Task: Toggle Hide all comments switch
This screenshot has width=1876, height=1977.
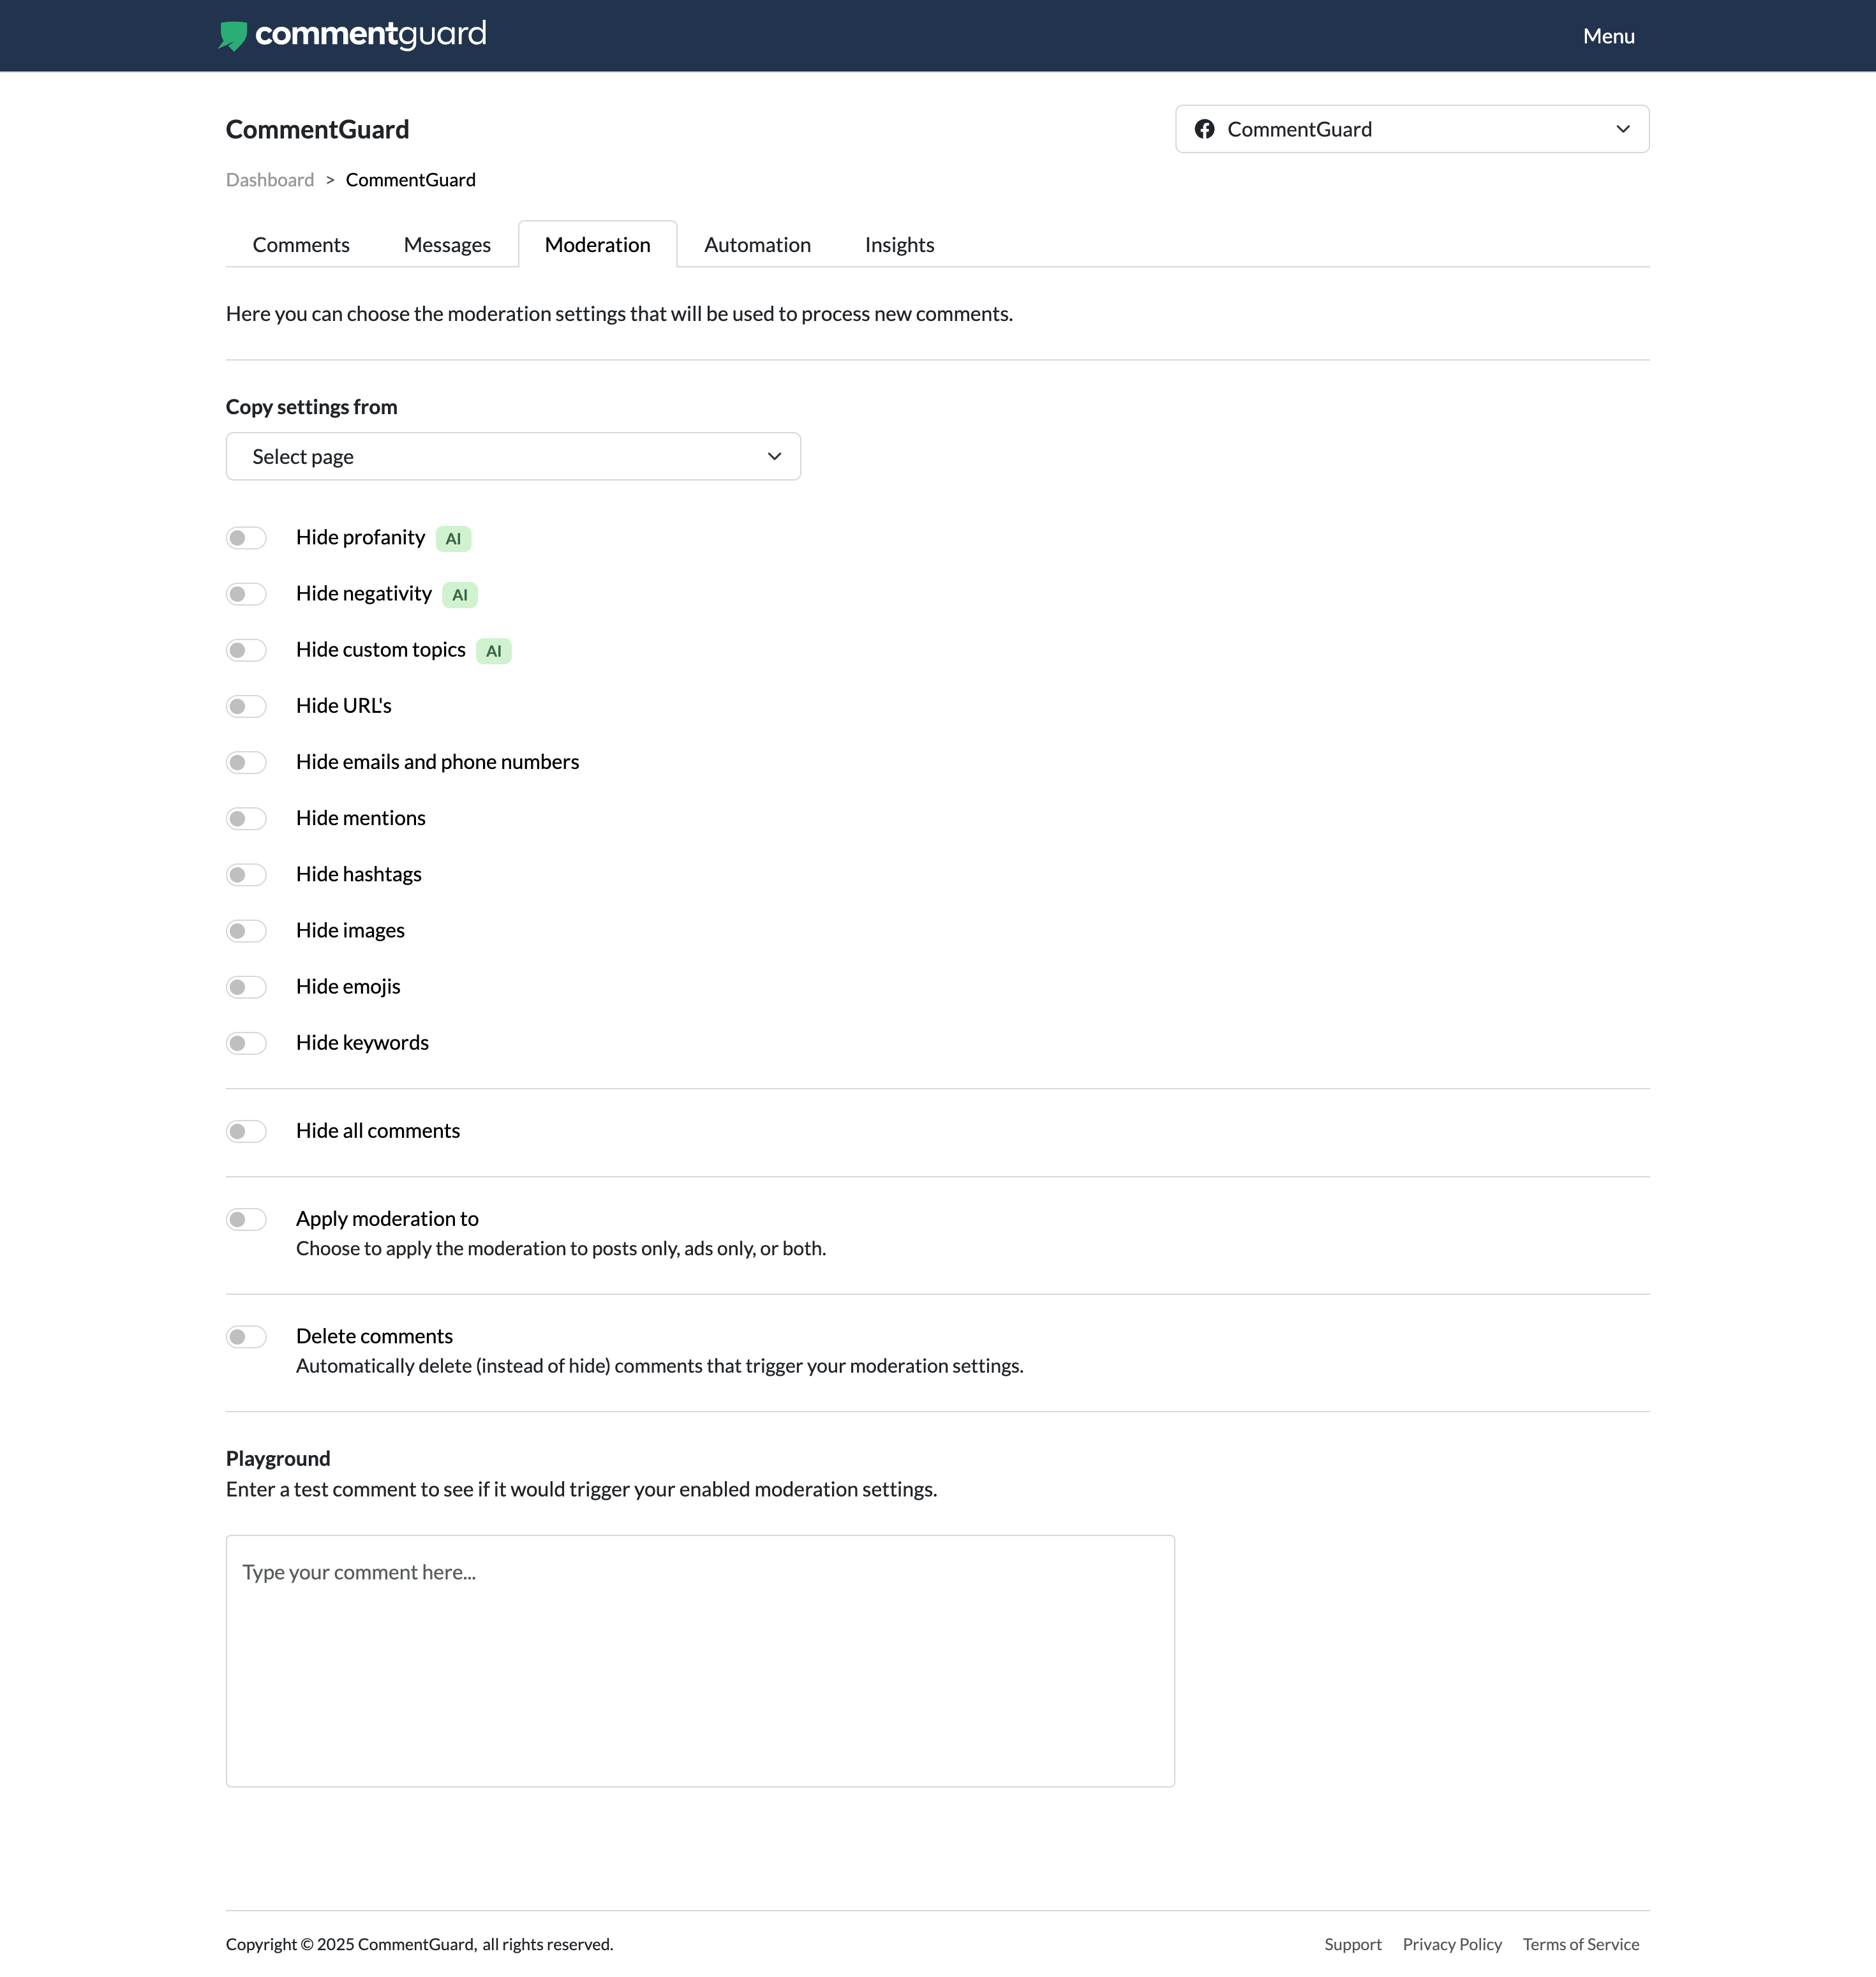Action: [246, 1131]
